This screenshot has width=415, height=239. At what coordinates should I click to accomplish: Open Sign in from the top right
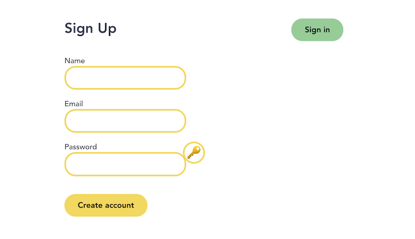coord(317,30)
